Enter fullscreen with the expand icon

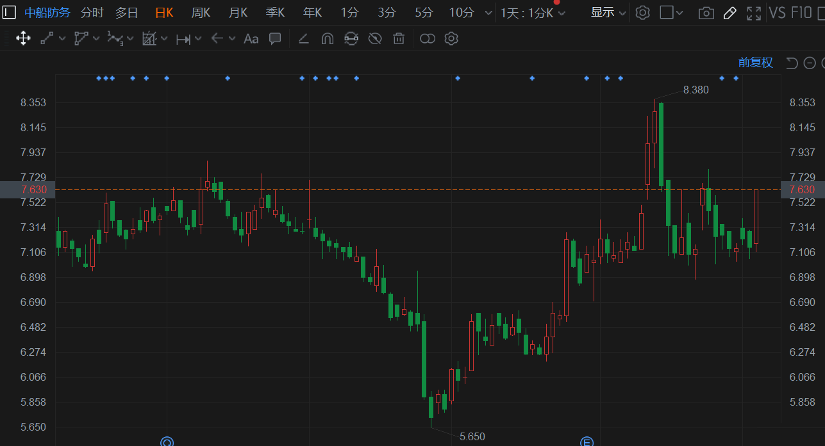(754, 12)
